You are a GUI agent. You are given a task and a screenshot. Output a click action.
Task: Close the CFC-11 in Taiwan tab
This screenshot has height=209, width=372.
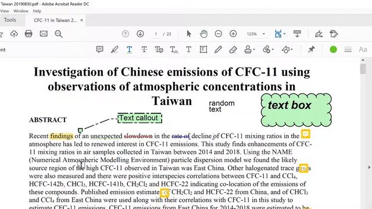coord(81,20)
